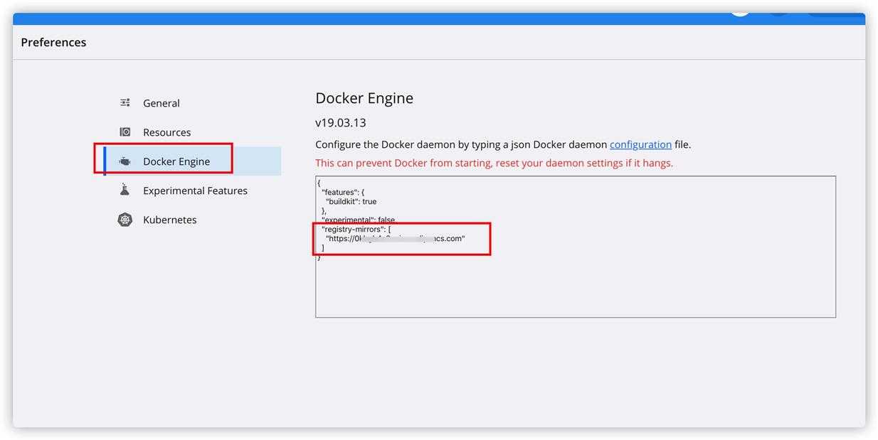Screen dimensions: 878x440
Task: Click the registry mirror https URL
Action: pyautogui.click(x=396, y=239)
